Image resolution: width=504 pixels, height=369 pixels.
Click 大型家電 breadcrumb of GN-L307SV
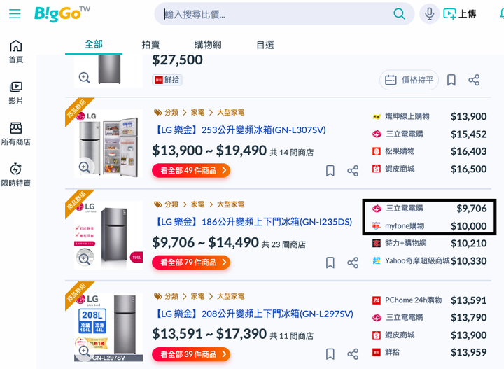(231, 113)
